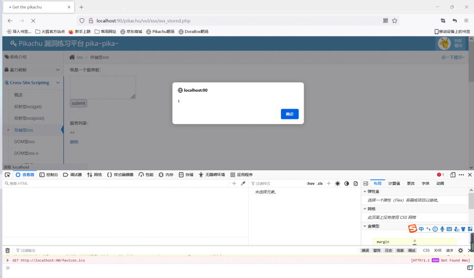This screenshot has height=278, width=474.
Task: Click the add new node plus icon
Action: click(234, 184)
